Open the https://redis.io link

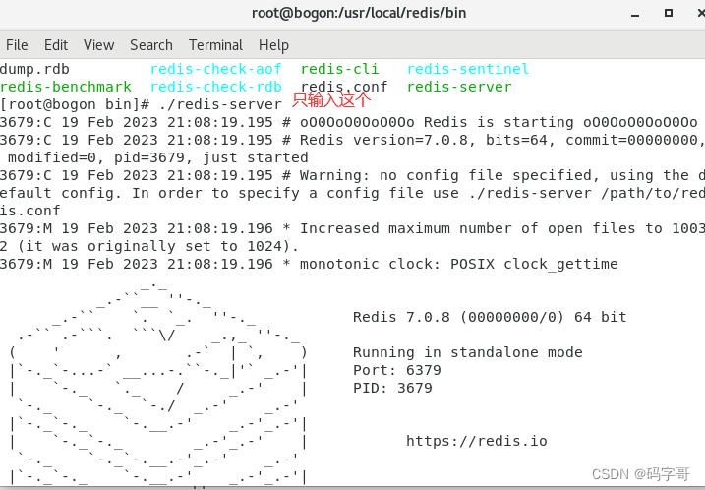pos(477,441)
